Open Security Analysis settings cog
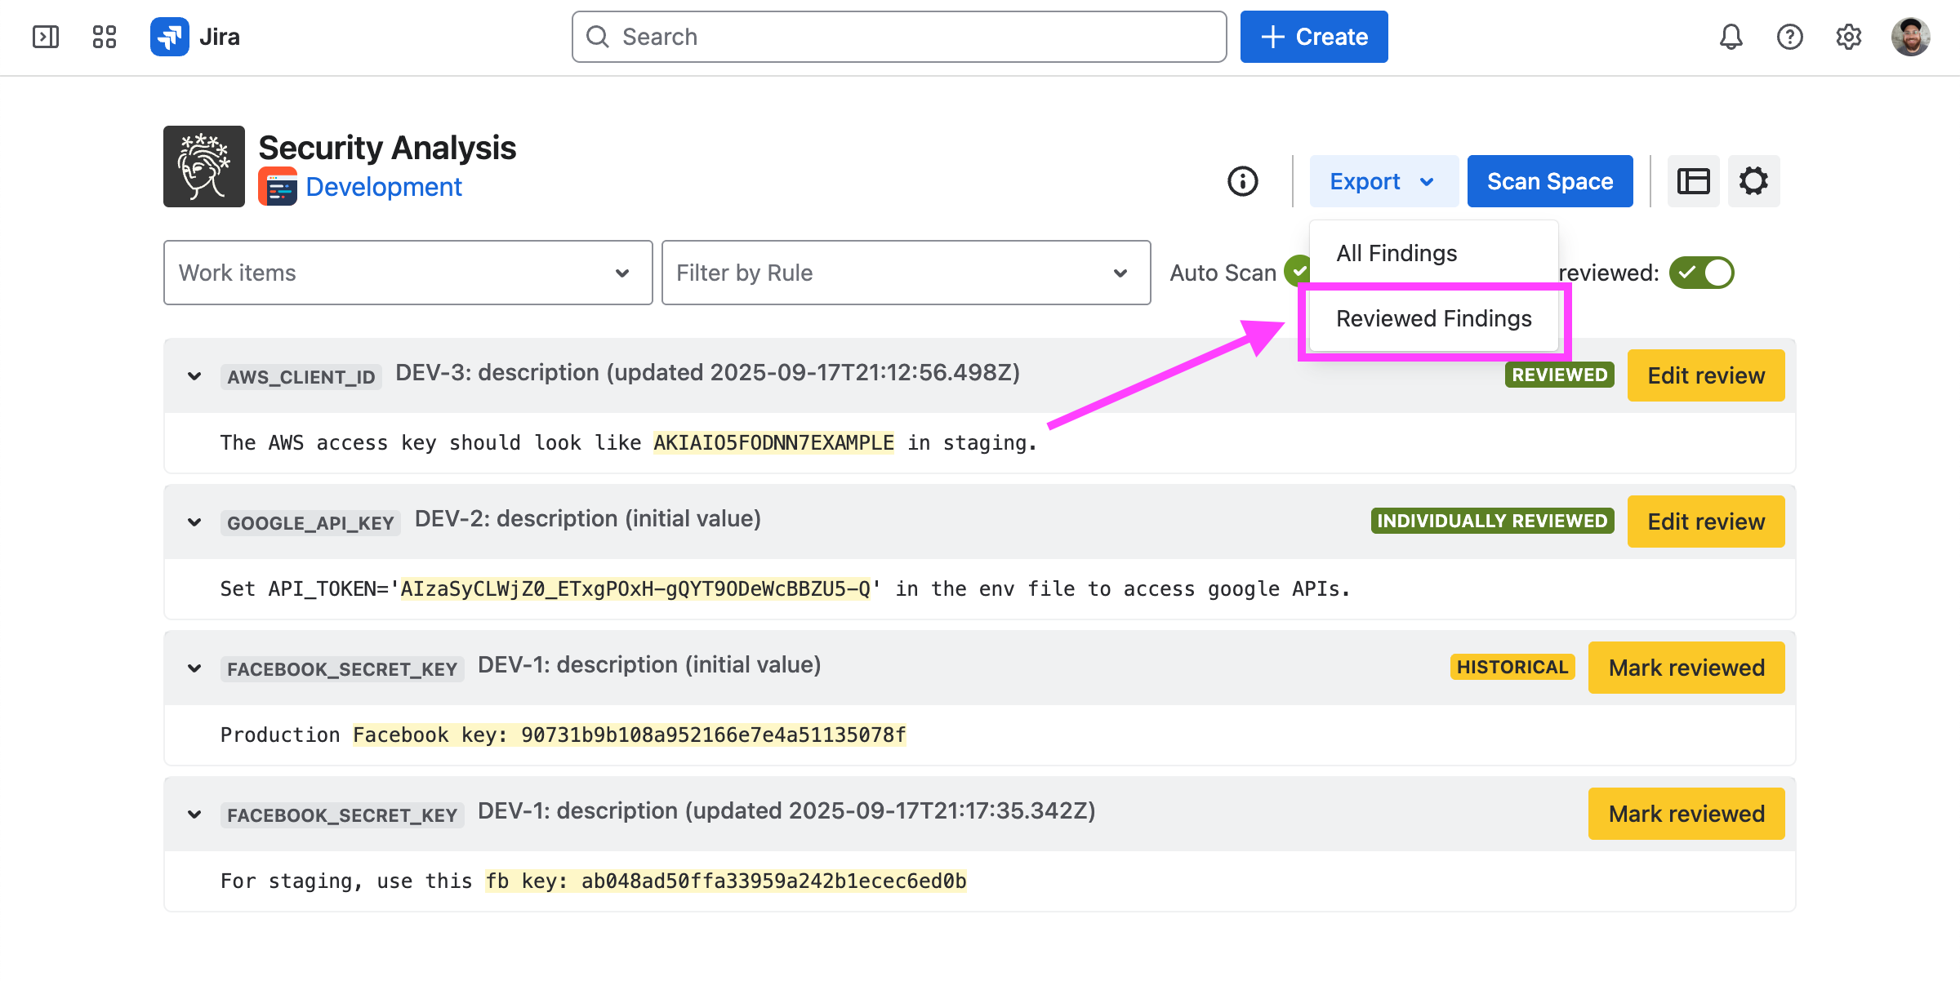 [x=1753, y=181]
